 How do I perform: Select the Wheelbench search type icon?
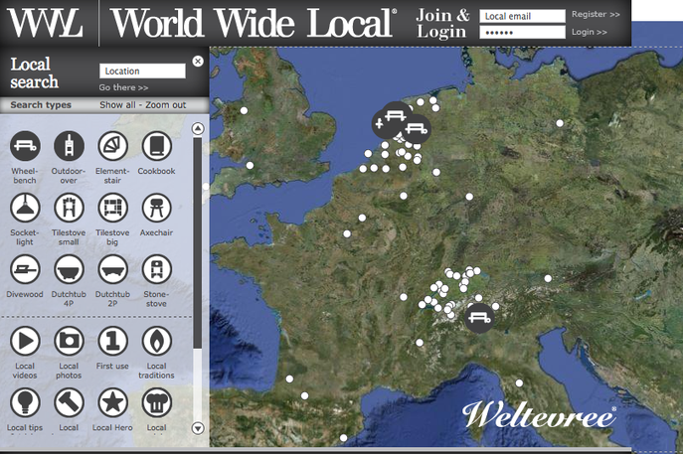click(x=25, y=147)
